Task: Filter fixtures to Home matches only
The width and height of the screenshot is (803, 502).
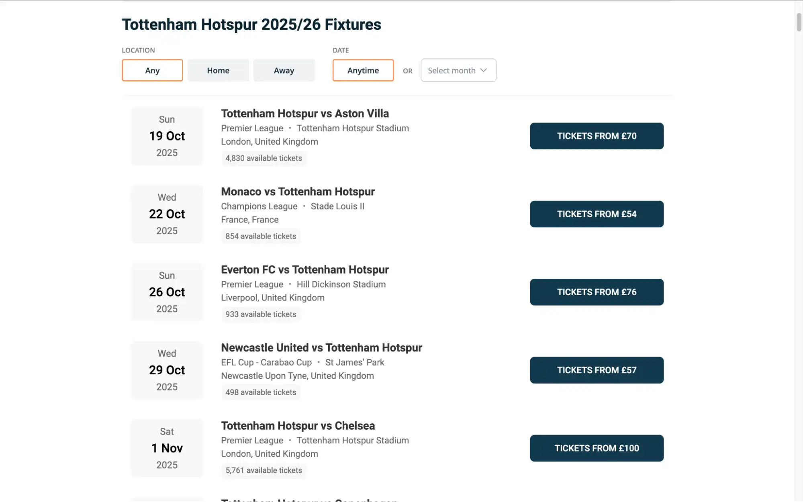Action: point(218,70)
